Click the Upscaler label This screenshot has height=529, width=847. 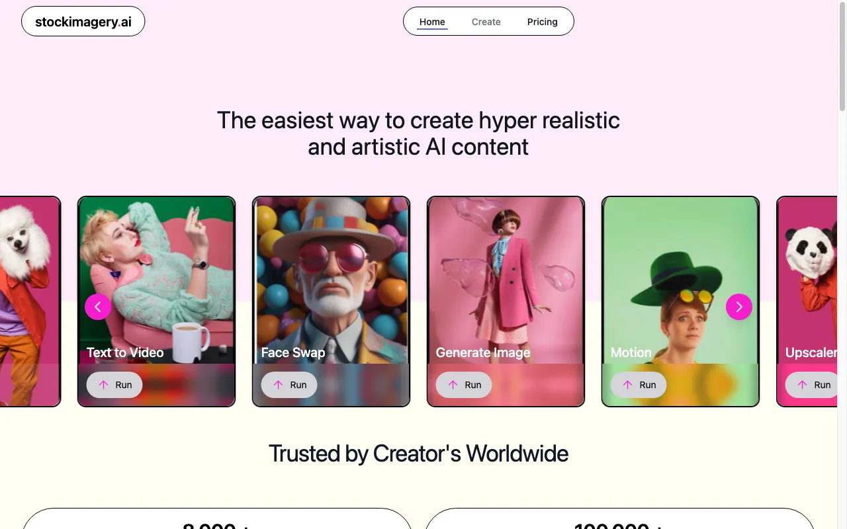[811, 352]
